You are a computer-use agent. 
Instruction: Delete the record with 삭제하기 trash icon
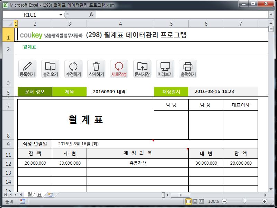coord(96,69)
